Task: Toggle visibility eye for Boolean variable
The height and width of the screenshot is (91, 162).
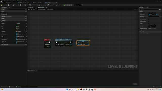Action: pyautogui.click(x=26, y=23)
